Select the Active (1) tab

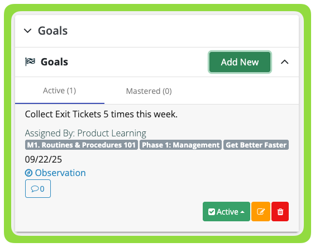tap(59, 91)
